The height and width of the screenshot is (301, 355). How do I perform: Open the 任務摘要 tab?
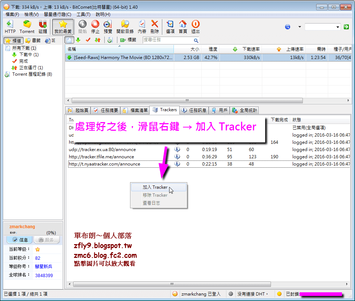pyautogui.click(x=106, y=110)
